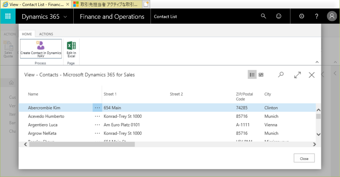Select the Argentiero Luca contact
Image resolution: width=340 pixels, height=177 pixels.
[x=43, y=125]
